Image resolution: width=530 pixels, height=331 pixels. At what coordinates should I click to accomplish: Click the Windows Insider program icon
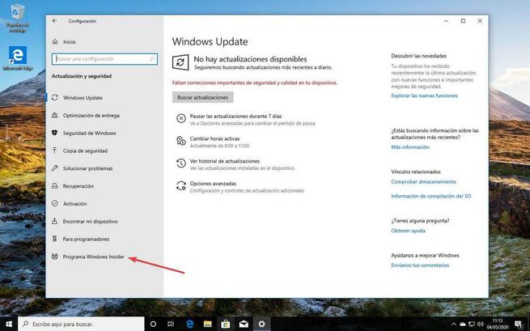click(54, 257)
